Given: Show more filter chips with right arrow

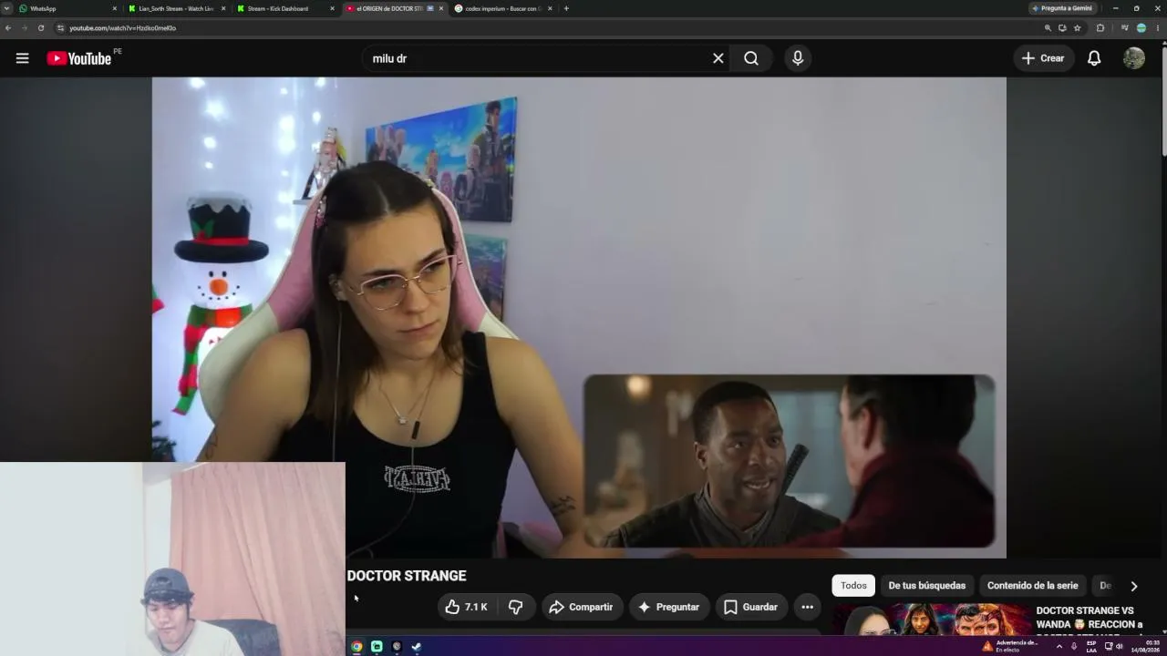Looking at the screenshot, I should [x=1134, y=586].
